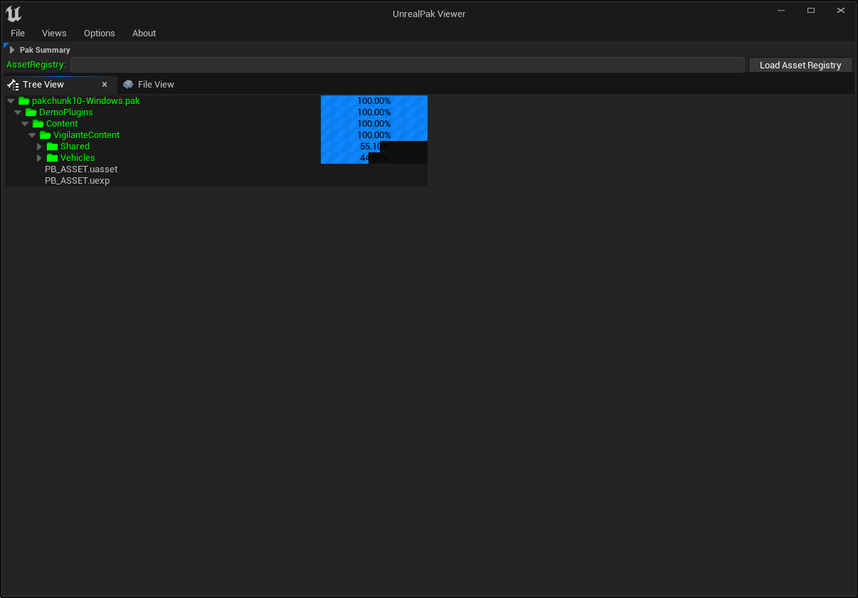Image resolution: width=858 pixels, height=598 pixels.
Task: Open the Options menu
Action: [100, 33]
